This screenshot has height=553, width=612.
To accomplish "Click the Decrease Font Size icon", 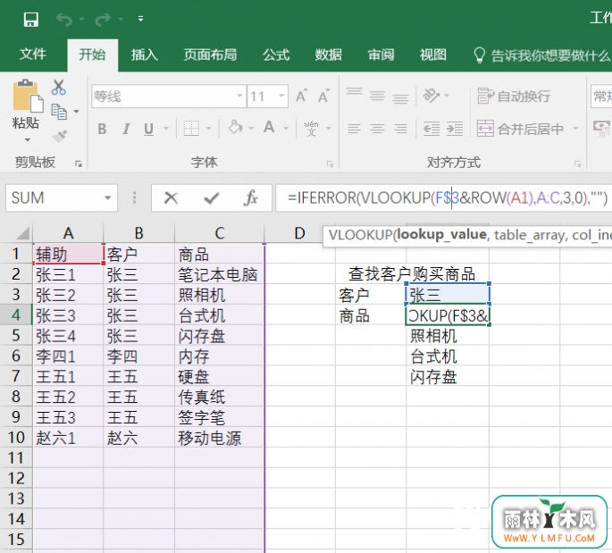I will coord(323,96).
